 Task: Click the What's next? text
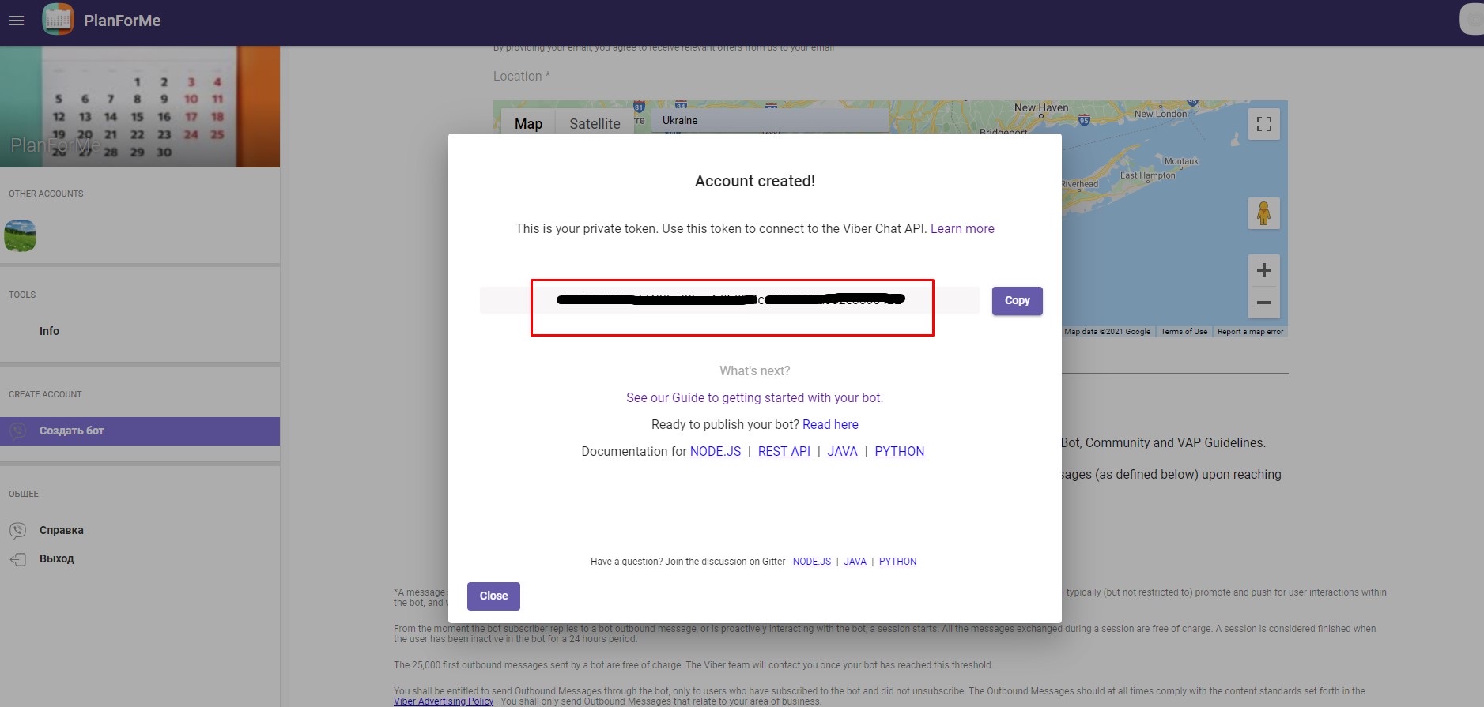tap(755, 370)
